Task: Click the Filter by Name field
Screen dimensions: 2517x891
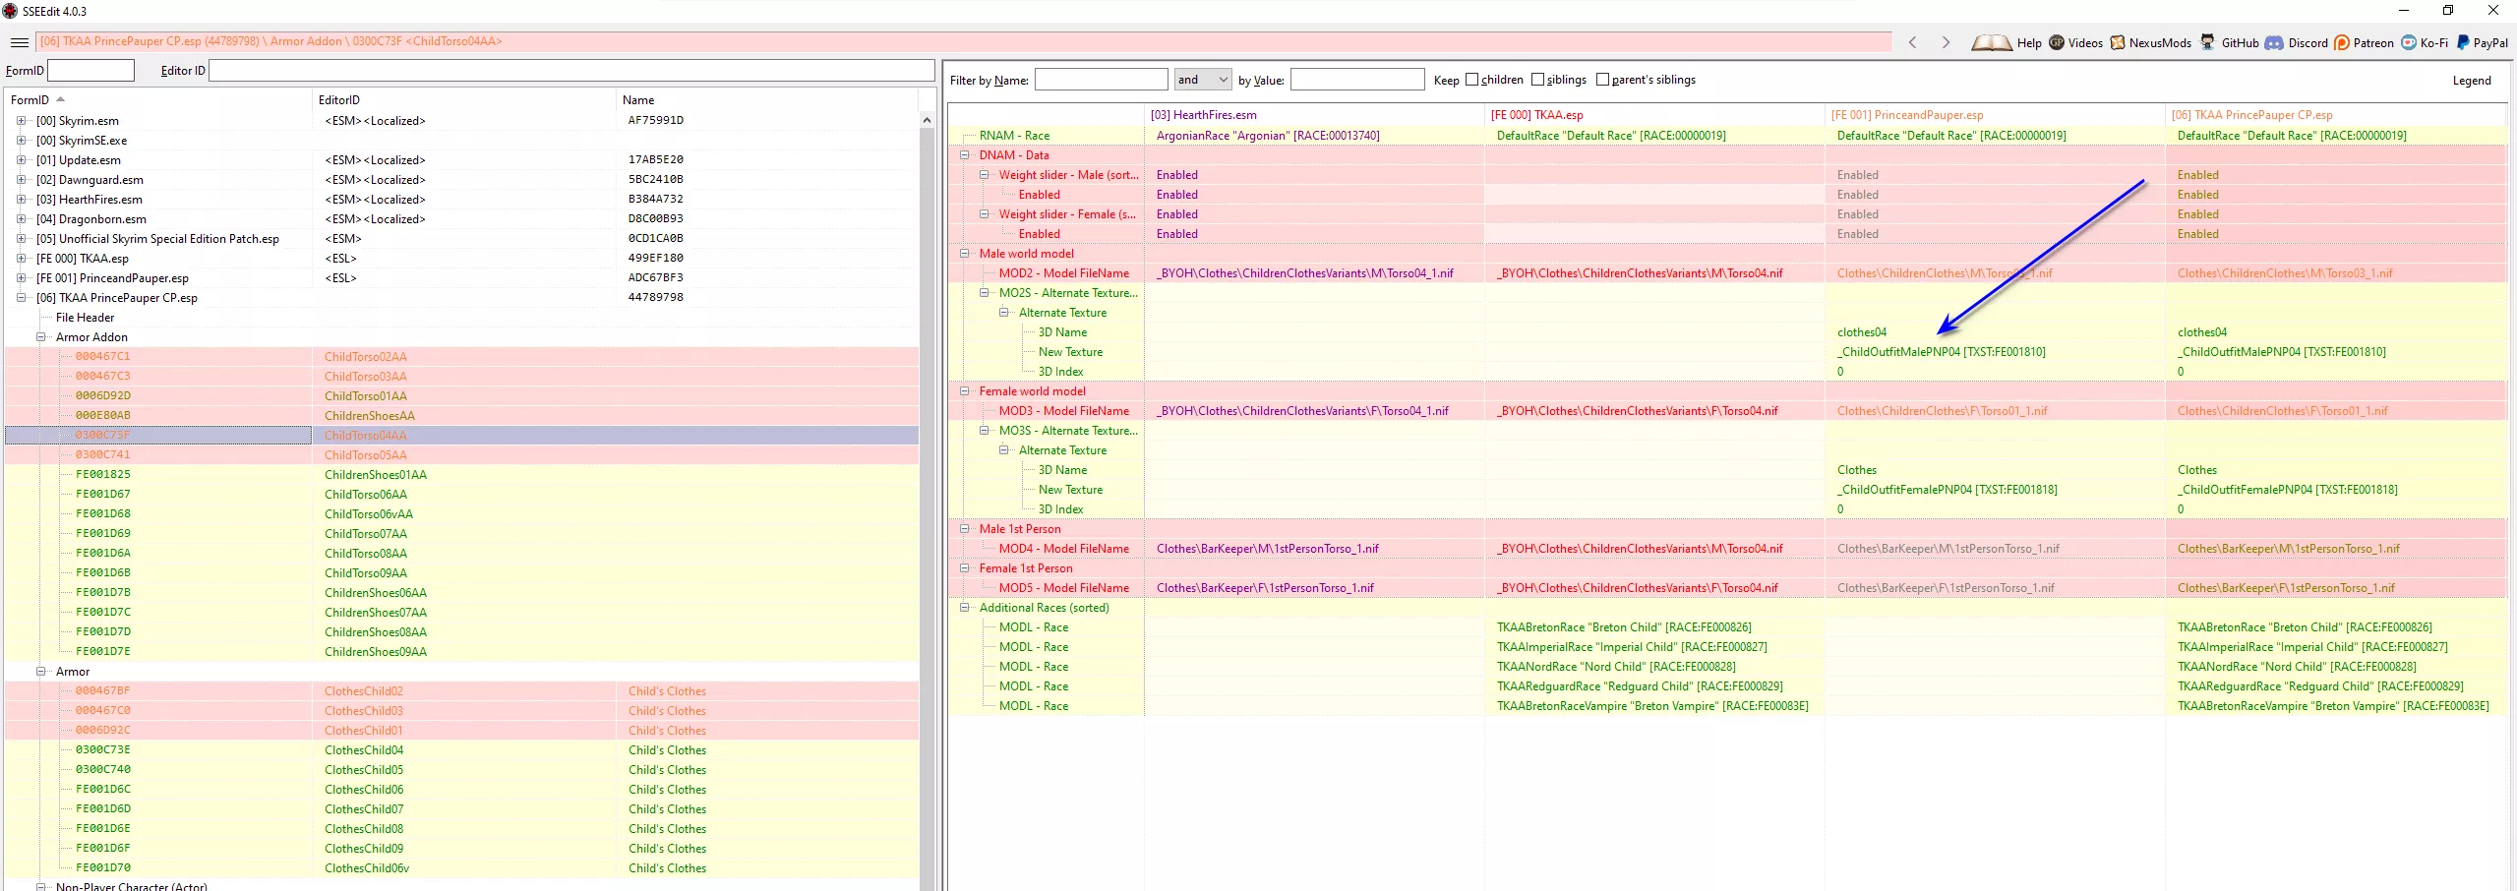Action: click(x=1101, y=80)
